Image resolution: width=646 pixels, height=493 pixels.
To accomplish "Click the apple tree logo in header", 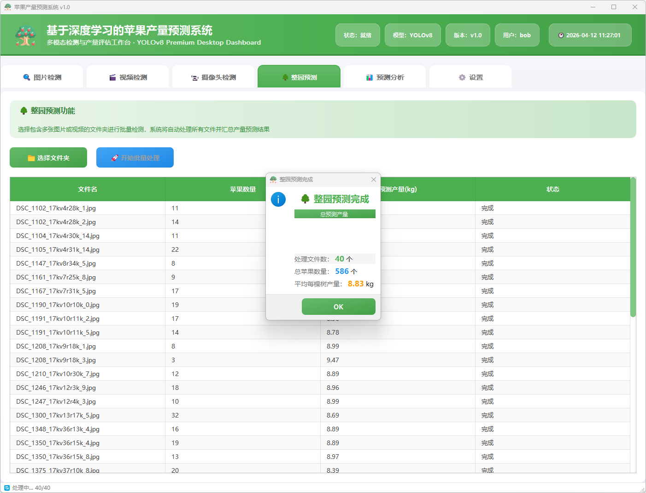I will pyautogui.click(x=26, y=35).
